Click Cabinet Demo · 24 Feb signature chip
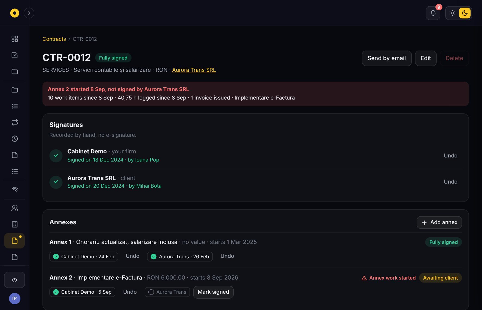Image resolution: width=482 pixels, height=310 pixels. coord(84,256)
